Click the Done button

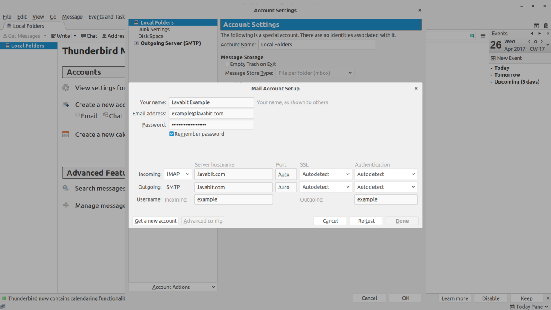[x=402, y=221]
